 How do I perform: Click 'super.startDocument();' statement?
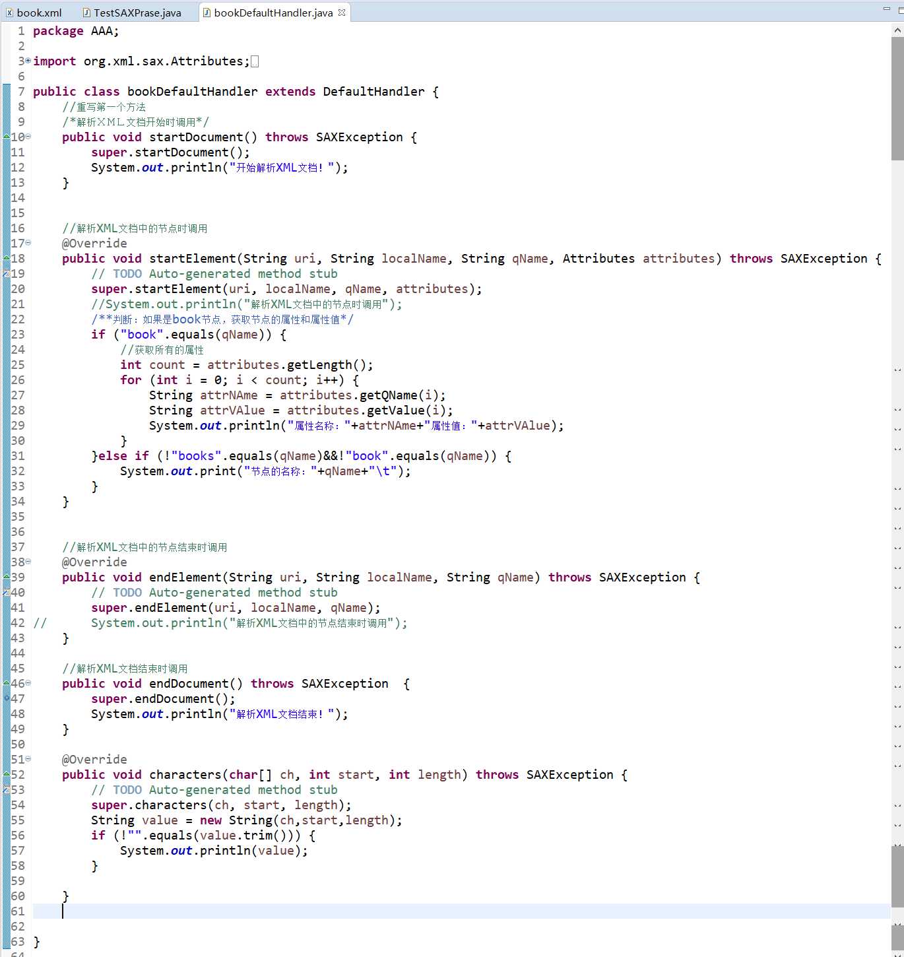(x=170, y=152)
